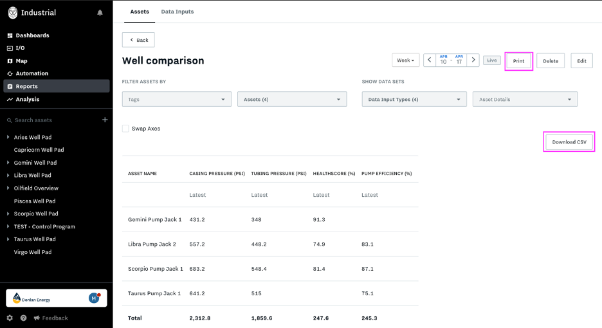
Task: Open the Tags filter dropdown
Action: tap(177, 99)
